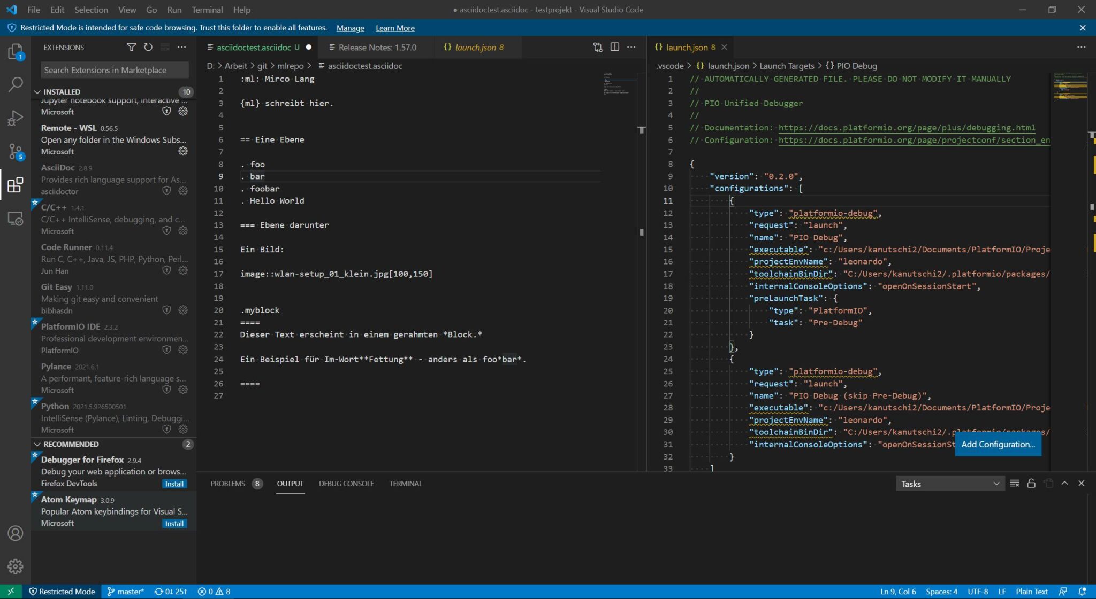The height and width of the screenshot is (599, 1096).
Task: Click the Learn More link in banner
Action: [x=395, y=28]
